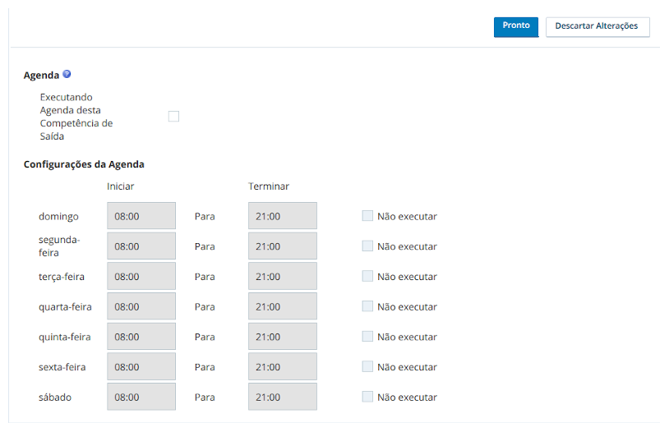Click the sábado row label
Image resolution: width=669 pixels, height=432 pixels.
pyautogui.click(x=55, y=398)
